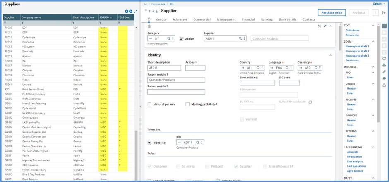The width and height of the screenshot is (389, 182).
Task: Switch to the Financial tab
Action: click(248, 19)
